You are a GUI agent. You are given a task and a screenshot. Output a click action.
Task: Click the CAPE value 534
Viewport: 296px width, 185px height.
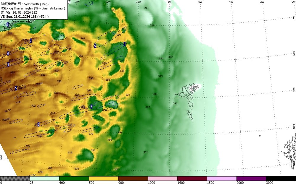[x=128, y=95]
